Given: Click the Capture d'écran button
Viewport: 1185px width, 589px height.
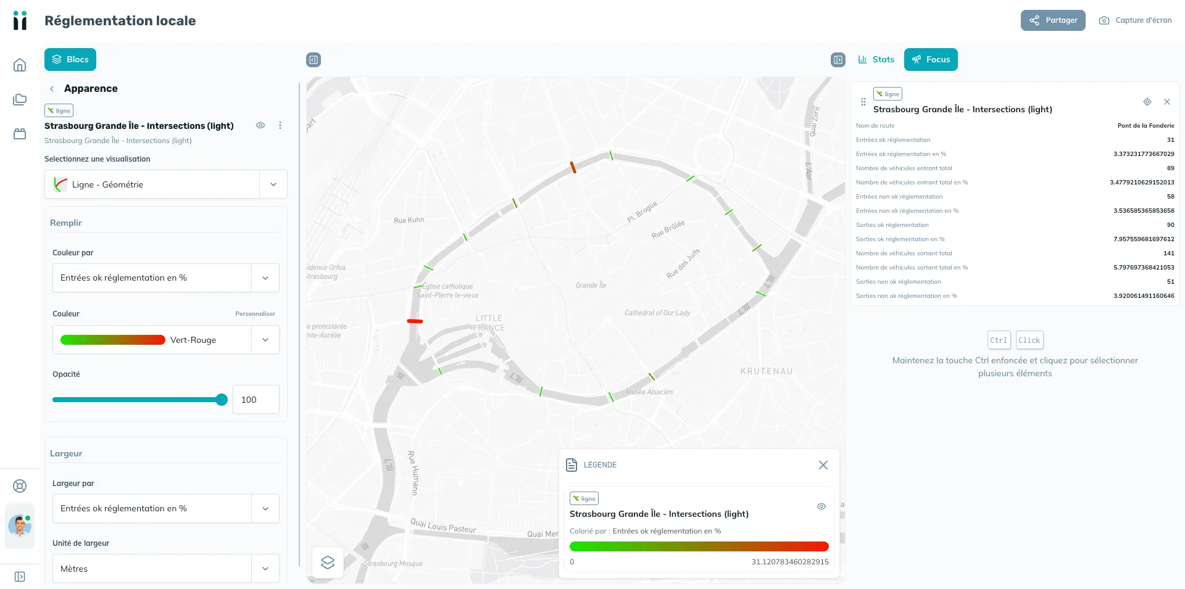Looking at the screenshot, I should pyautogui.click(x=1135, y=20).
